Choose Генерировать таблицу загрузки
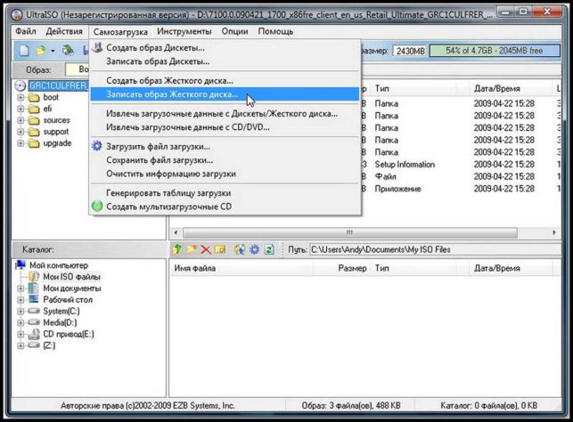The height and width of the screenshot is (422, 573). 225,192
